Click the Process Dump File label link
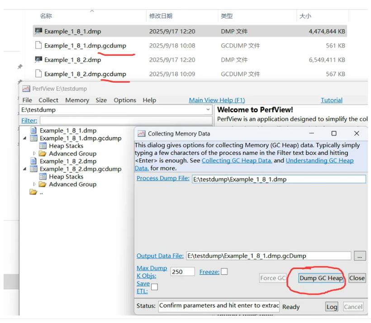Screen dimensions: 371x323 click(163, 178)
